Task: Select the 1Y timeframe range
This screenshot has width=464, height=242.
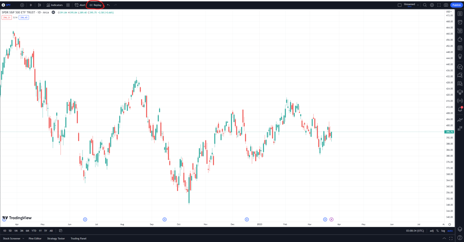Action: tap(40, 231)
